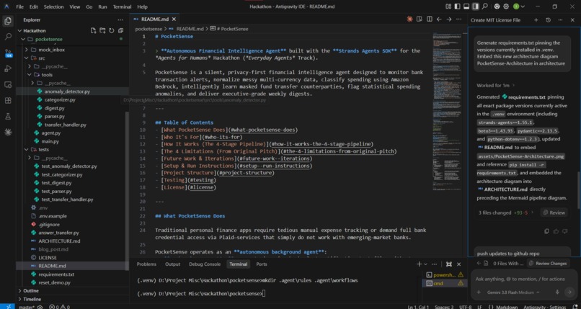Click Customize Layout icon in title bar
581x309 pixels.
[448, 6]
